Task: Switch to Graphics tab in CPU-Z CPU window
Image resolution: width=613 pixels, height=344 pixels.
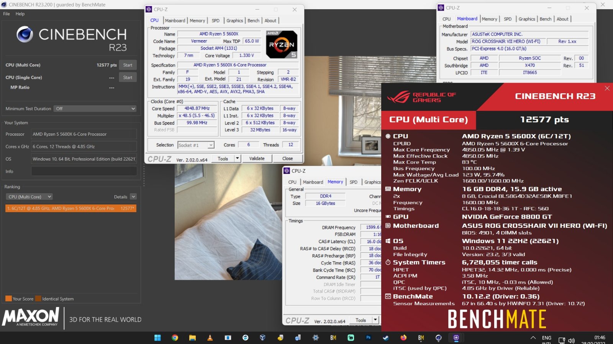Action: pyautogui.click(x=234, y=21)
